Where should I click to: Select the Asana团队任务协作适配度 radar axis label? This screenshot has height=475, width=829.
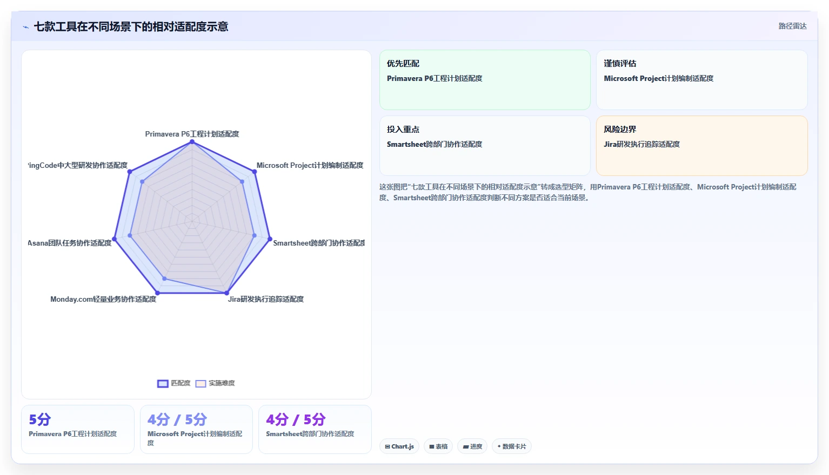tap(70, 243)
